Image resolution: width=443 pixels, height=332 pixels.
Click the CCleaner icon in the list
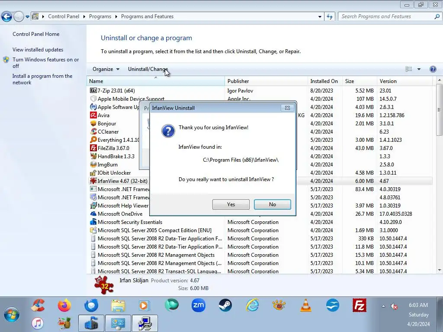93,131
